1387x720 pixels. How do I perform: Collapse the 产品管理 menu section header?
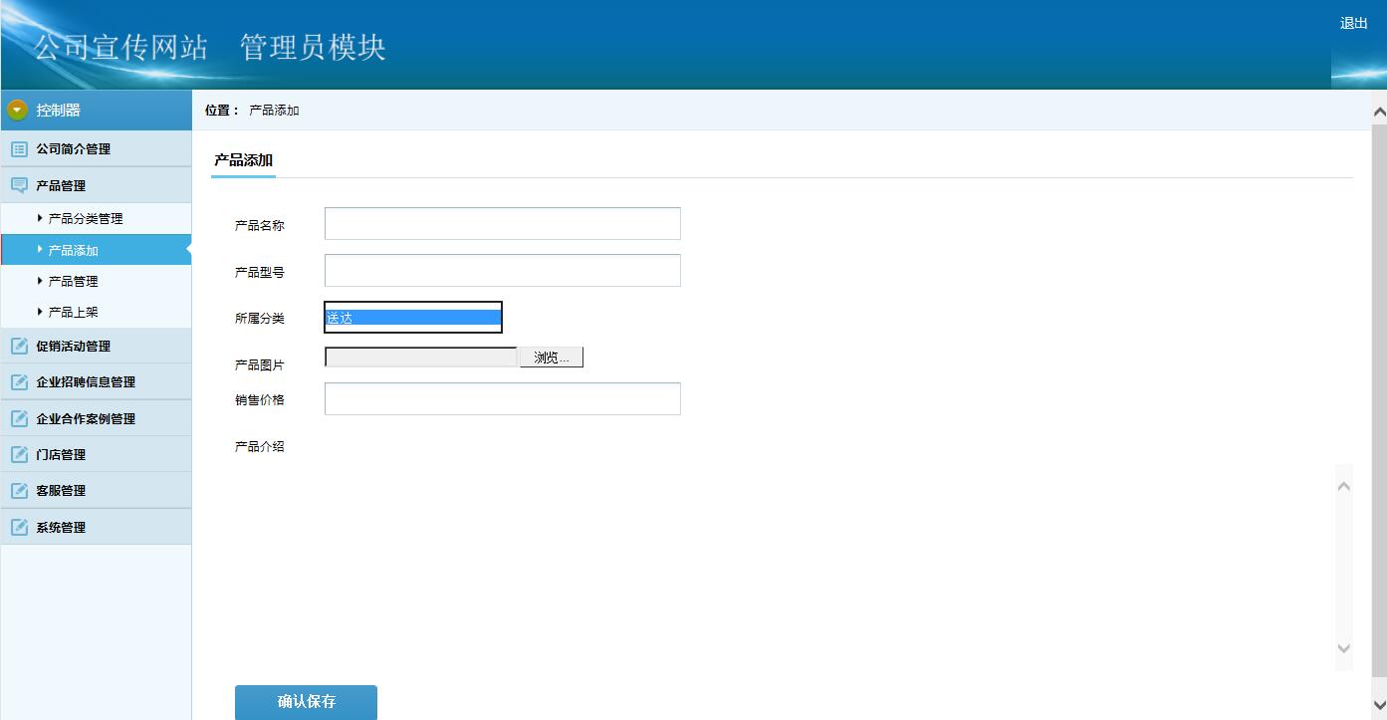[96, 185]
